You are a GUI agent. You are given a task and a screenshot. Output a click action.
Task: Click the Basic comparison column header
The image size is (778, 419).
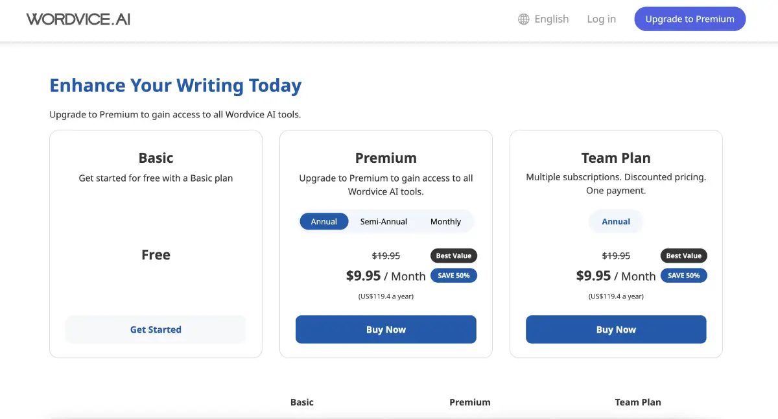(302, 402)
